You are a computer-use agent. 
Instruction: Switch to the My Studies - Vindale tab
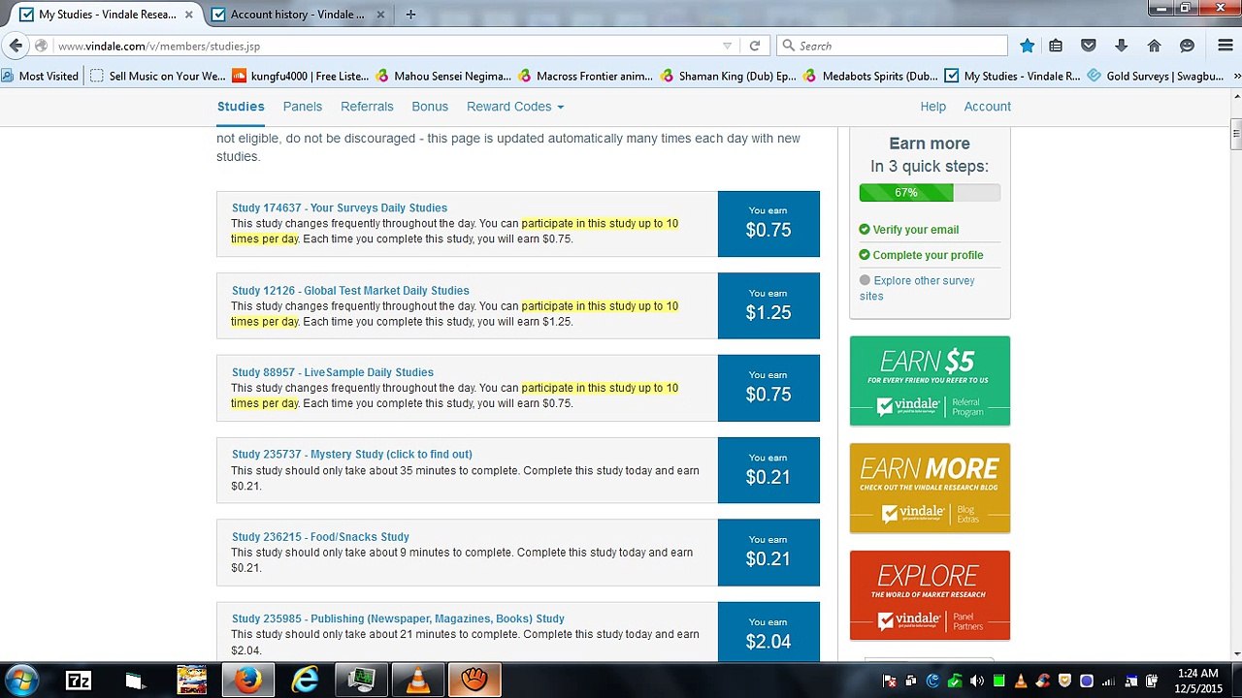point(107,15)
